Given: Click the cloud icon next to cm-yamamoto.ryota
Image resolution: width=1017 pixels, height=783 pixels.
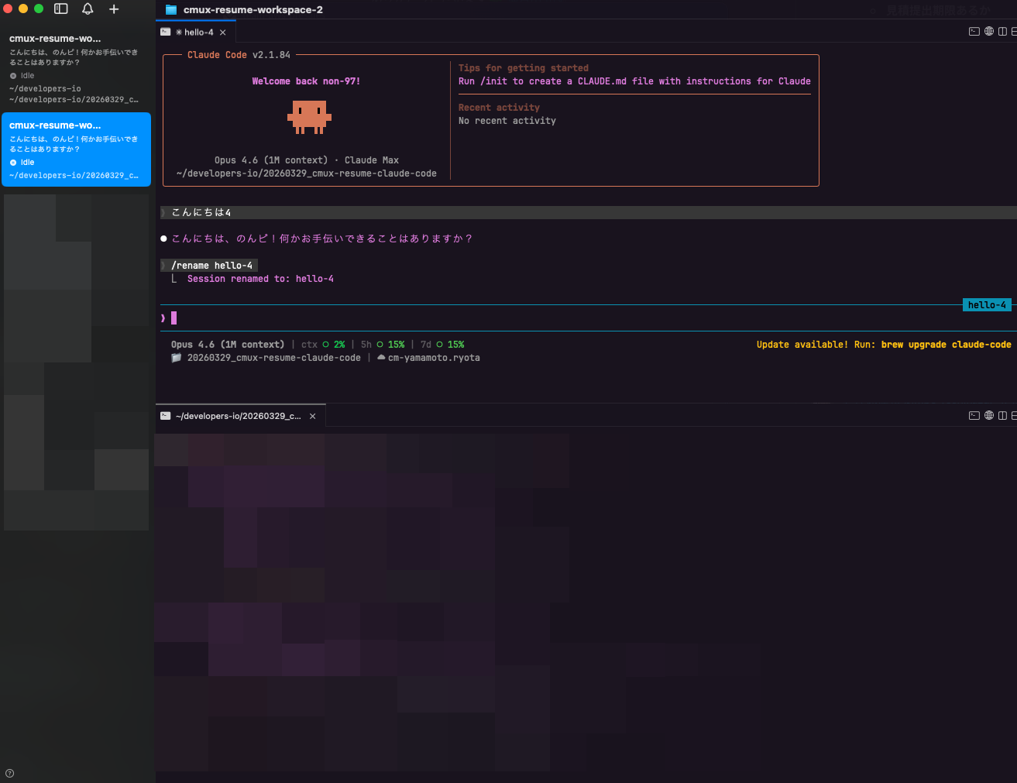Looking at the screenshot, I should point(380,358).
